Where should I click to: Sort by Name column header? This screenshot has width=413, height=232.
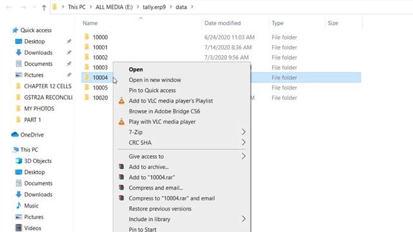[90, 23]
